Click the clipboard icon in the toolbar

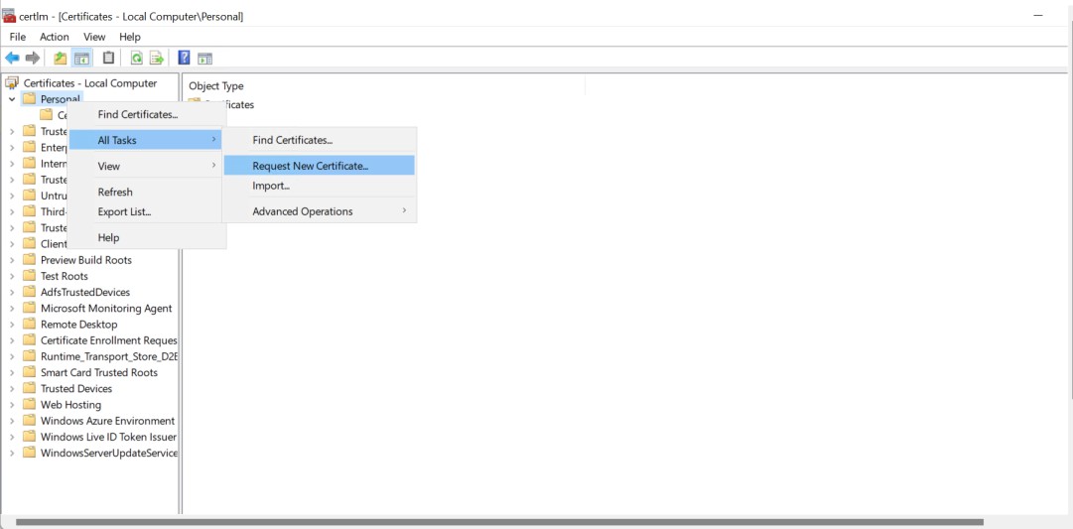tap(108, 59)
